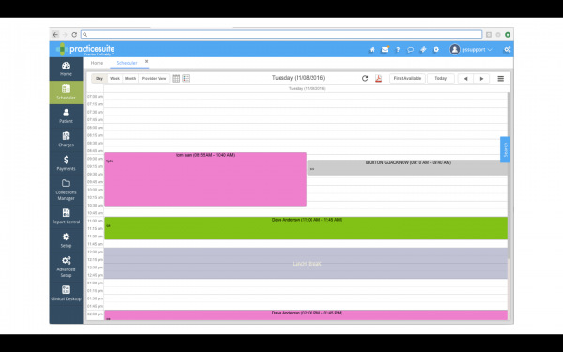Click the First Available button

pos(407,78)
